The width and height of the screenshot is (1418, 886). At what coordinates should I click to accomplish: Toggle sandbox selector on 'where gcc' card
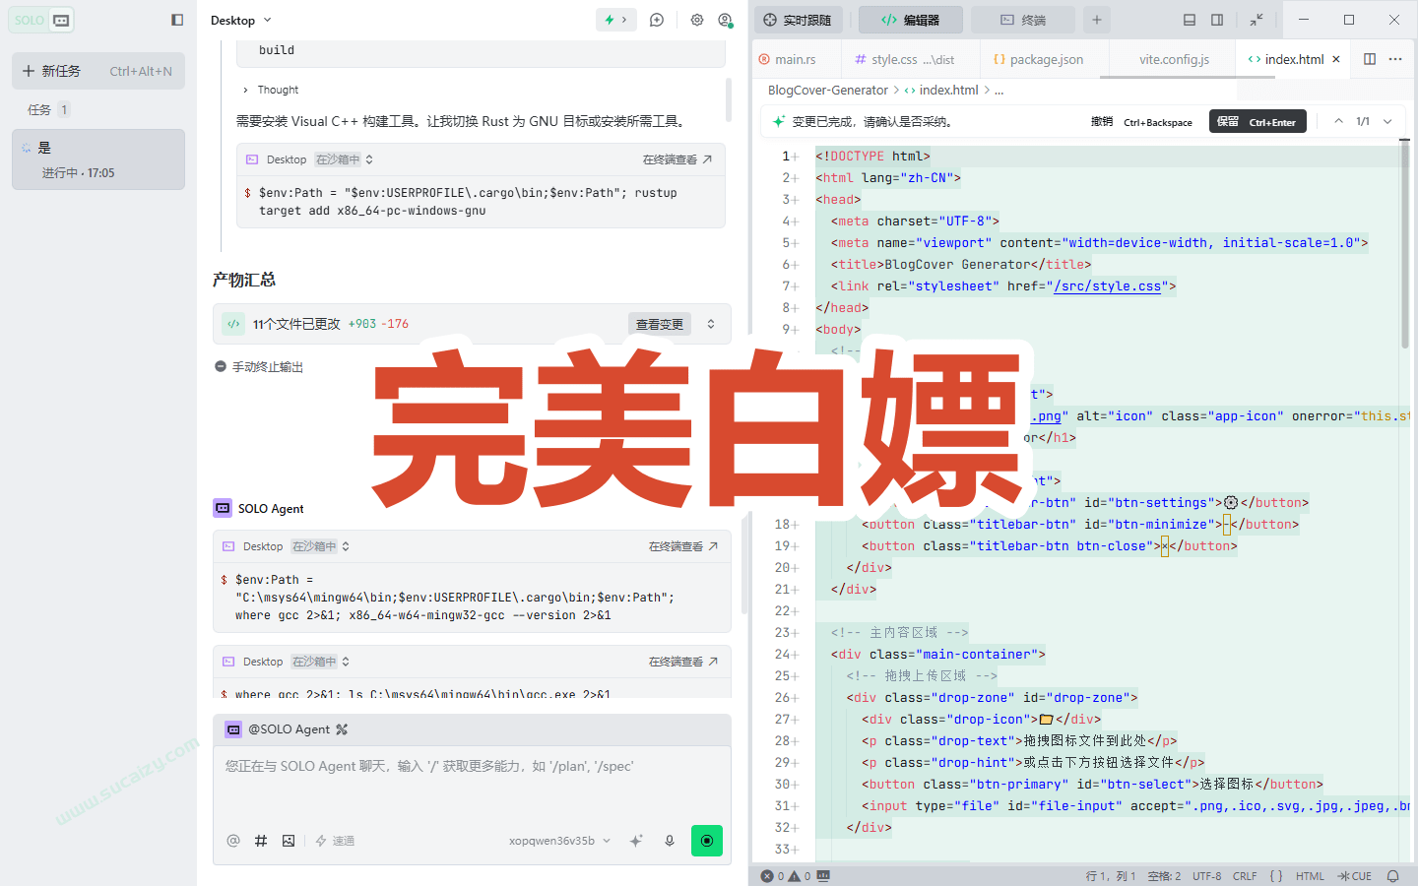pyautogui.click(x=320, y=662)
